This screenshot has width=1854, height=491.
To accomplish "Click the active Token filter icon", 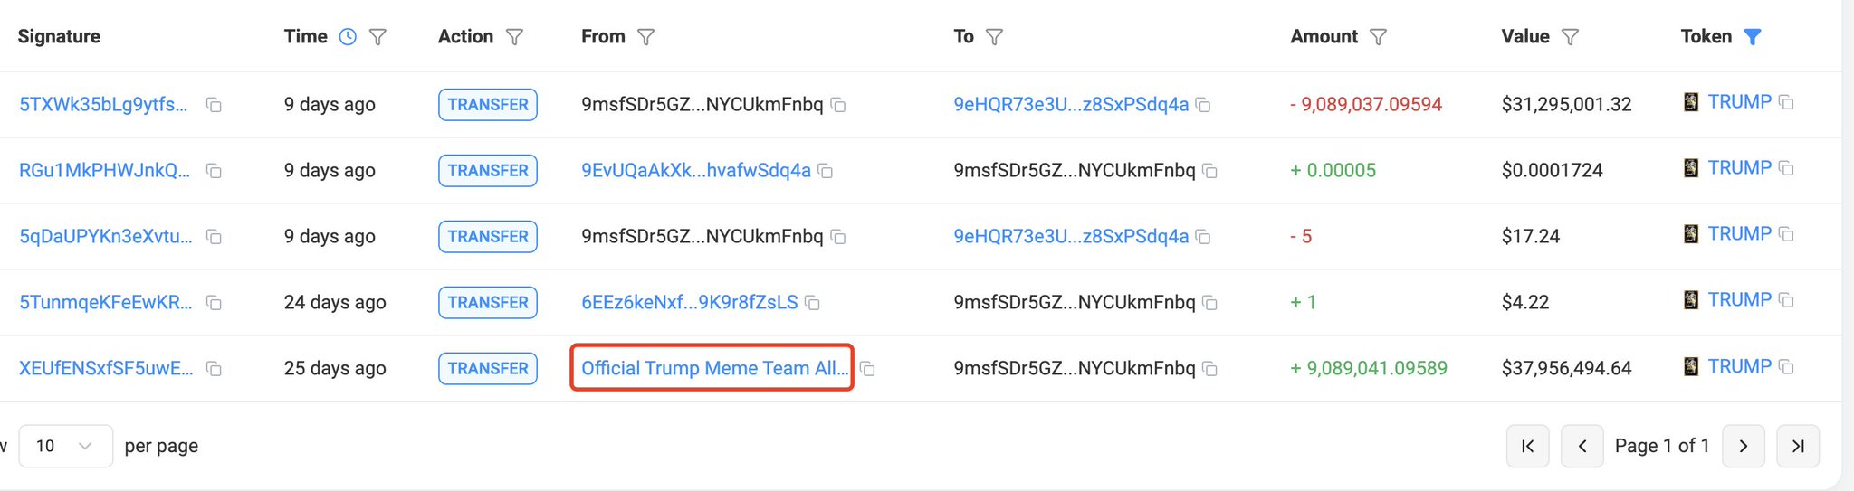I will [1753, 37].
